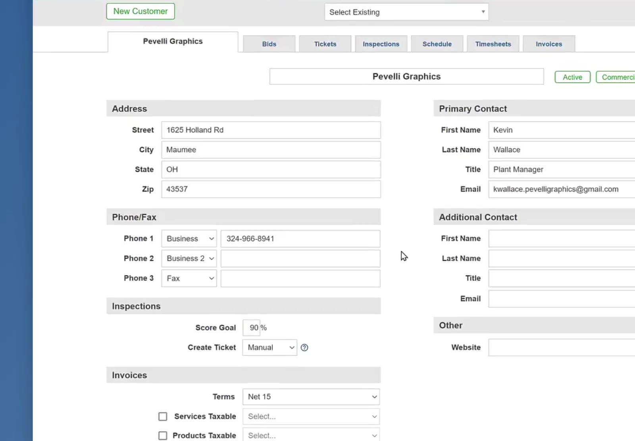Edit the Zip field 43537

[271, 189]
